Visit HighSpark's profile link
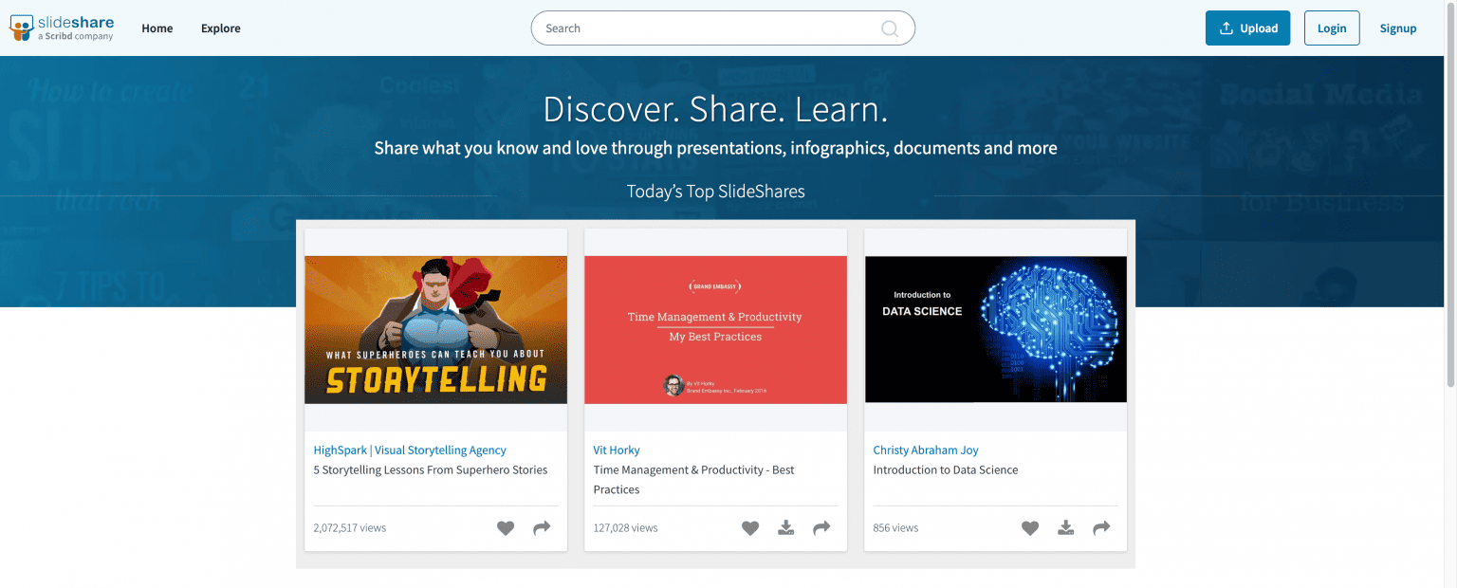The height and width of the screenshot is (588, 1457). (409, 450)
